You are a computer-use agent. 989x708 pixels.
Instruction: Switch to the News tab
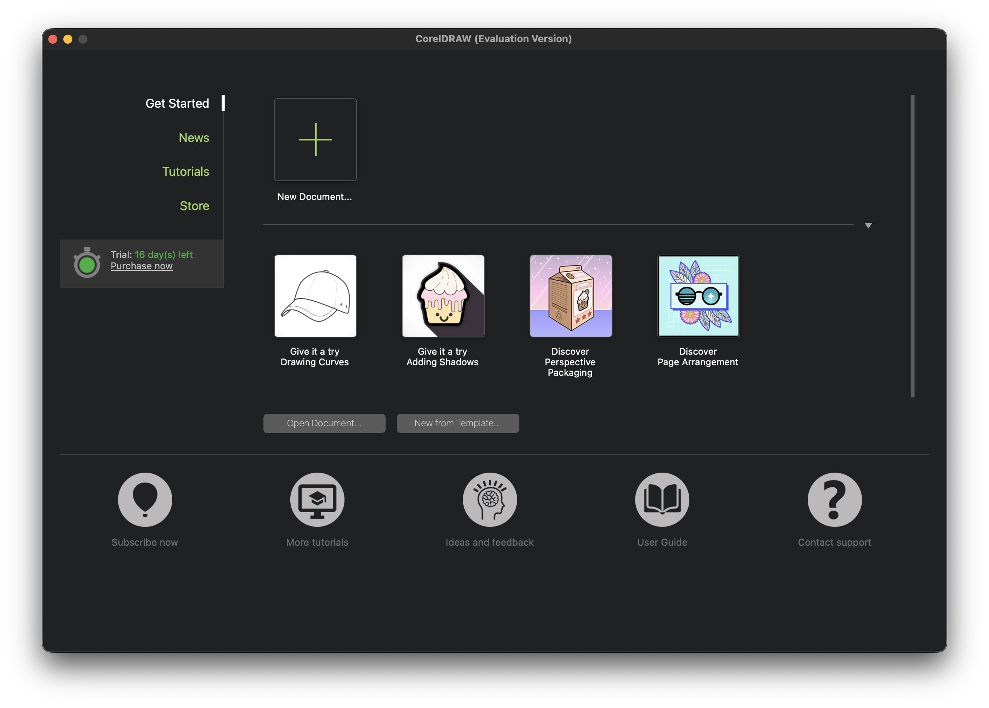click(194, 138)
